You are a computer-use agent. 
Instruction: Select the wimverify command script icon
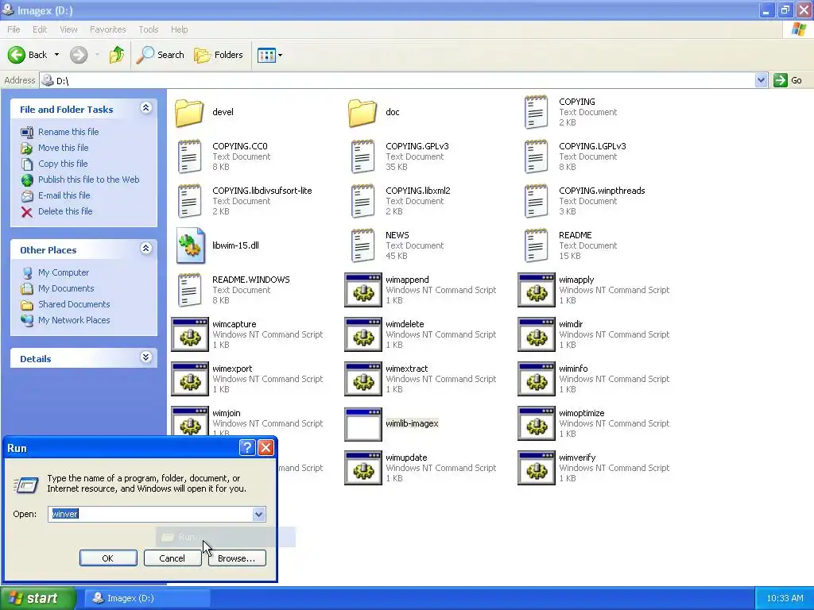[x=537, y=469]
